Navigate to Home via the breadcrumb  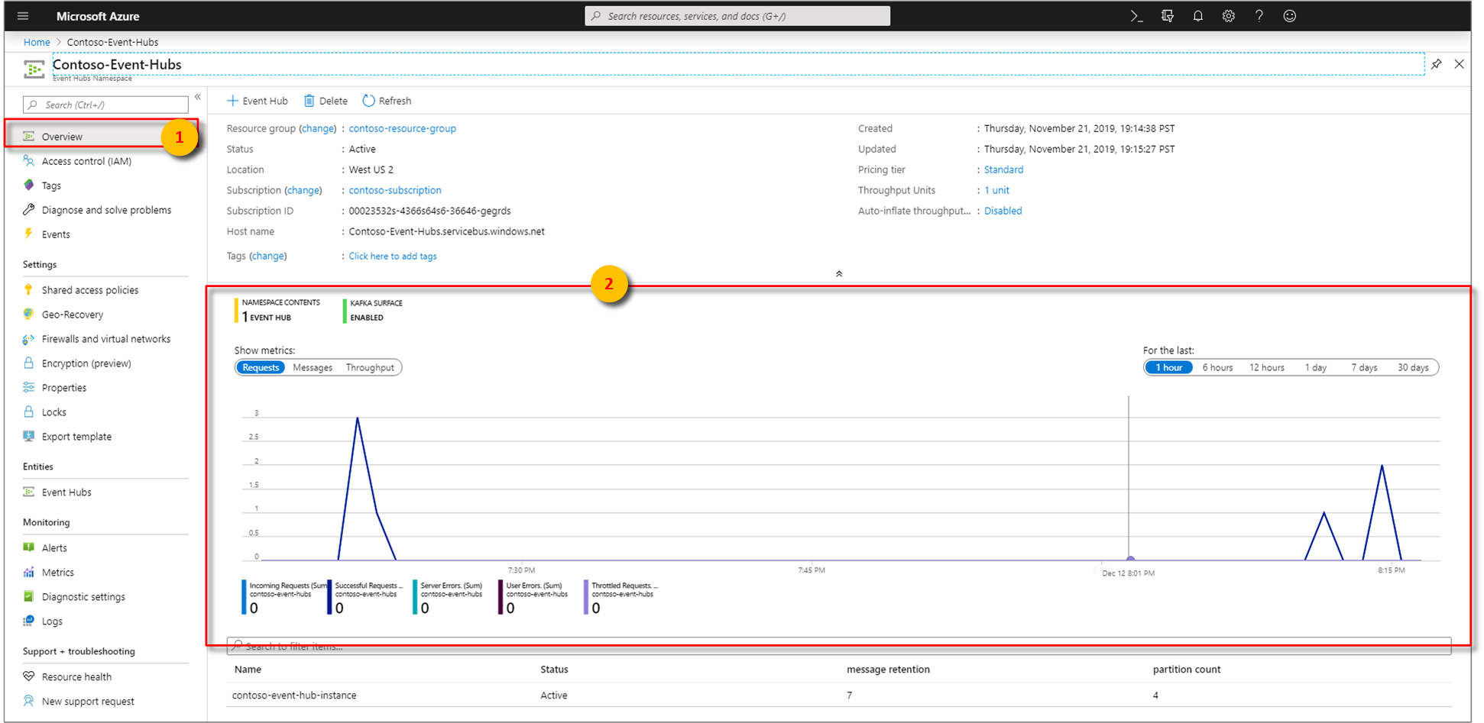tap(36, 41)
